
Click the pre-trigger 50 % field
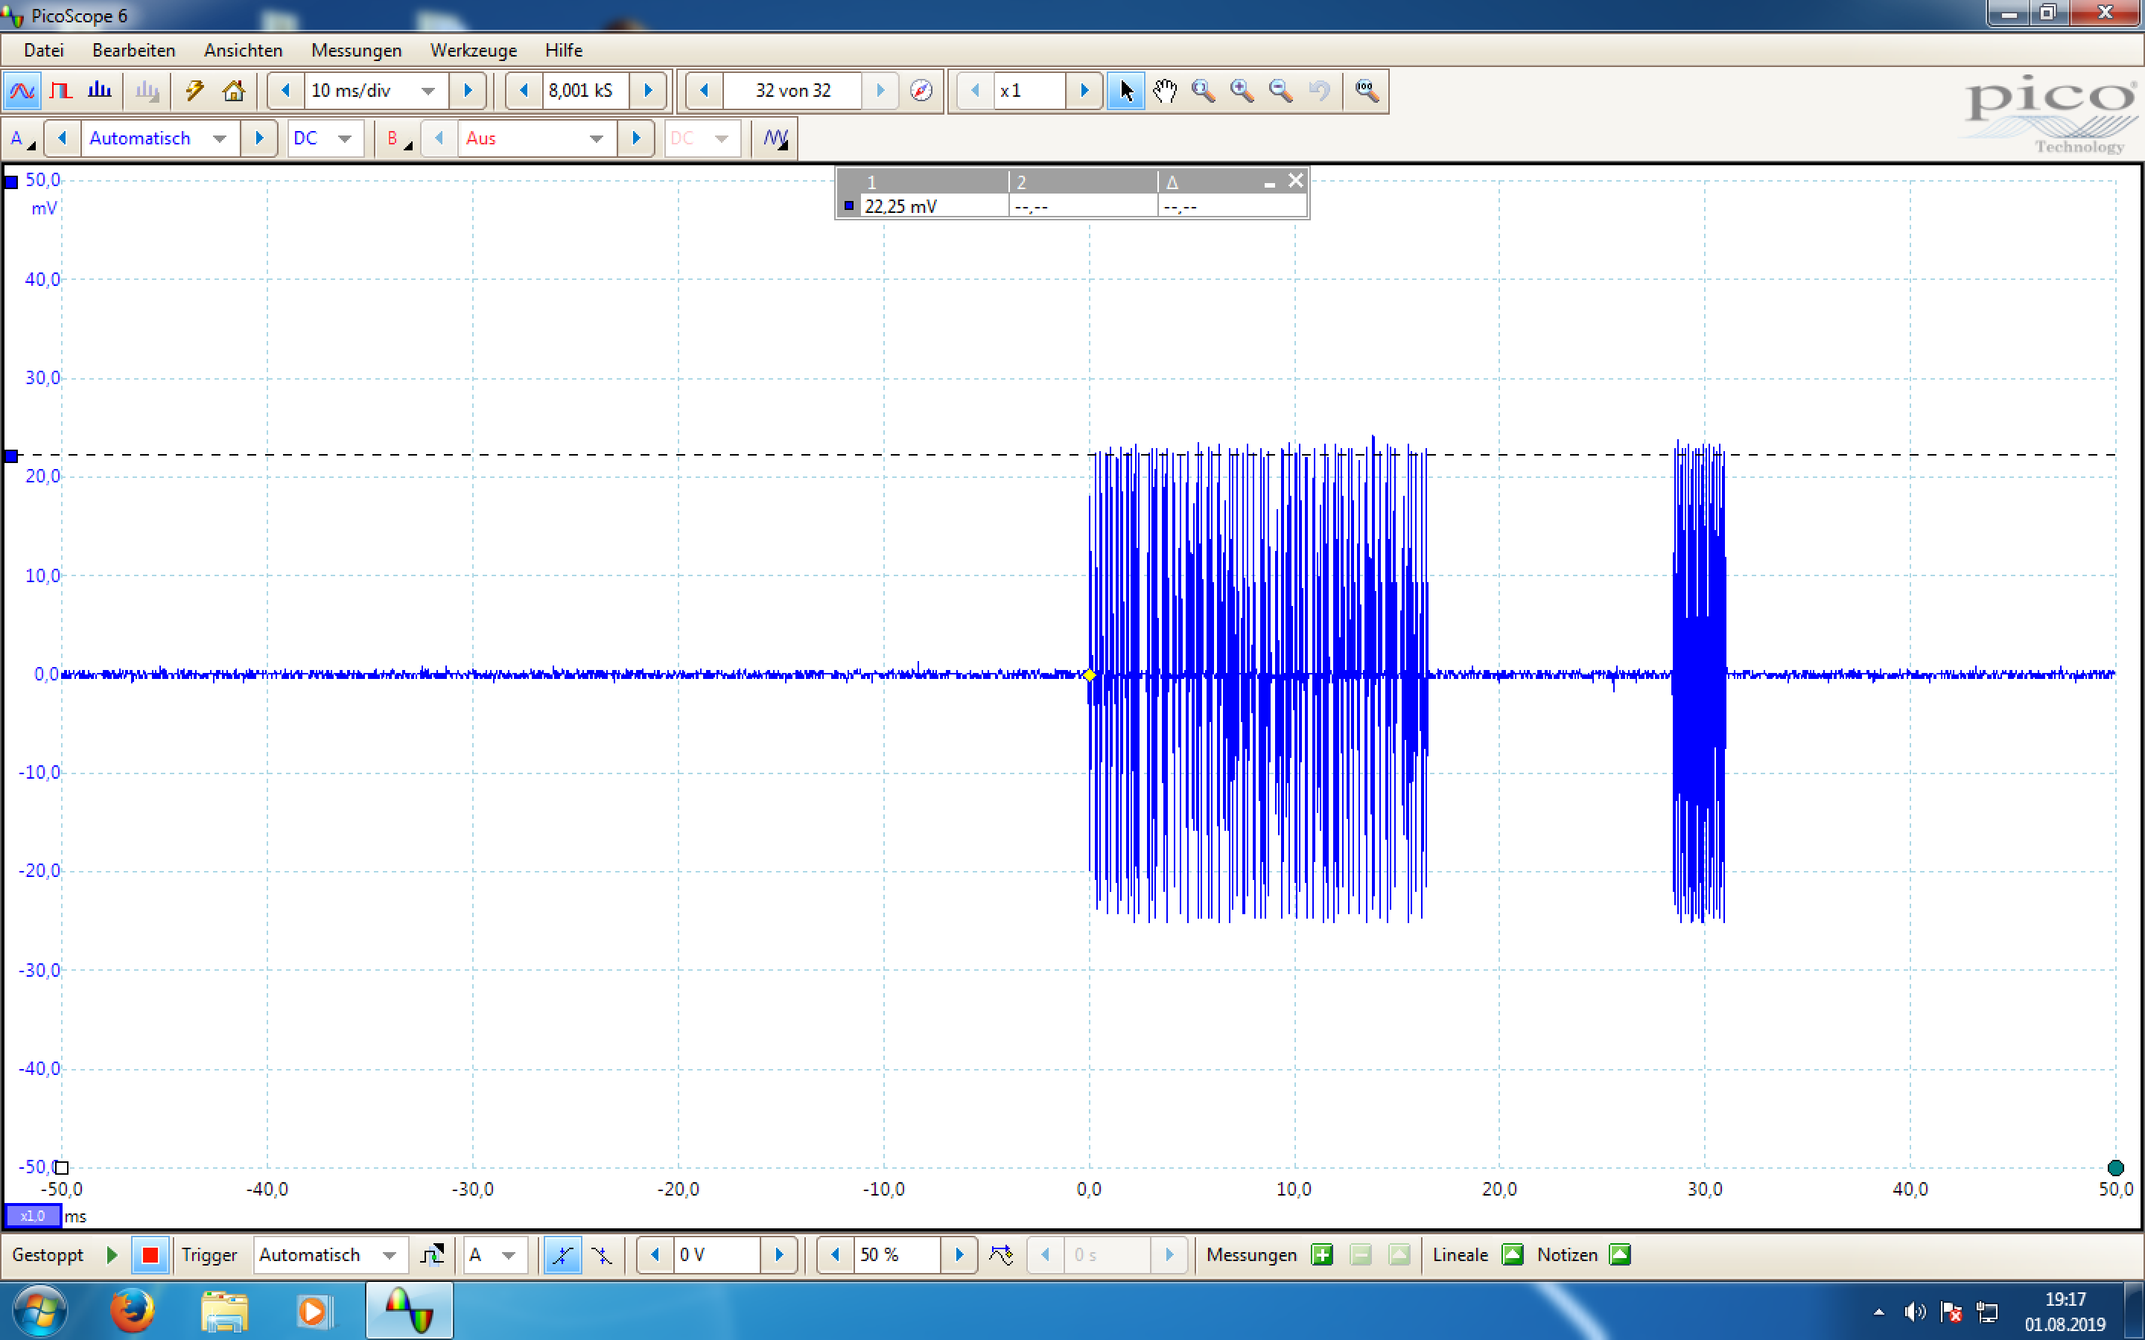(896, 1255)
